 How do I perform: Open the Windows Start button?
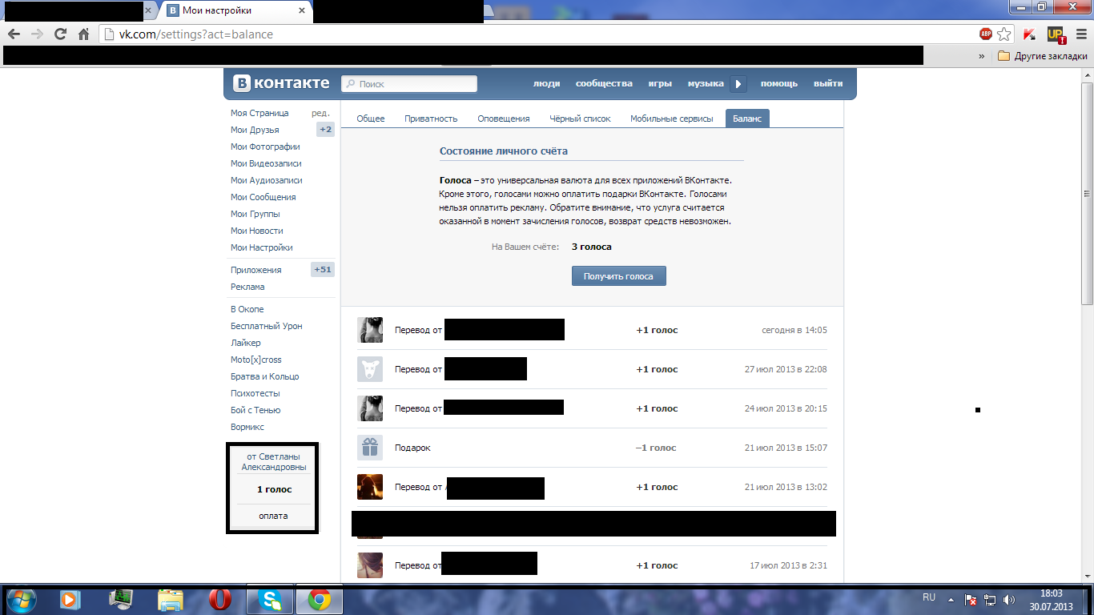click(22, 599)
